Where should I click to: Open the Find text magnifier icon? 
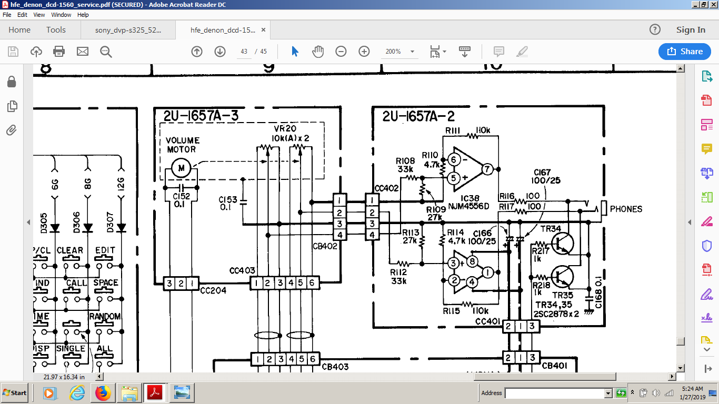click(106, 52)
